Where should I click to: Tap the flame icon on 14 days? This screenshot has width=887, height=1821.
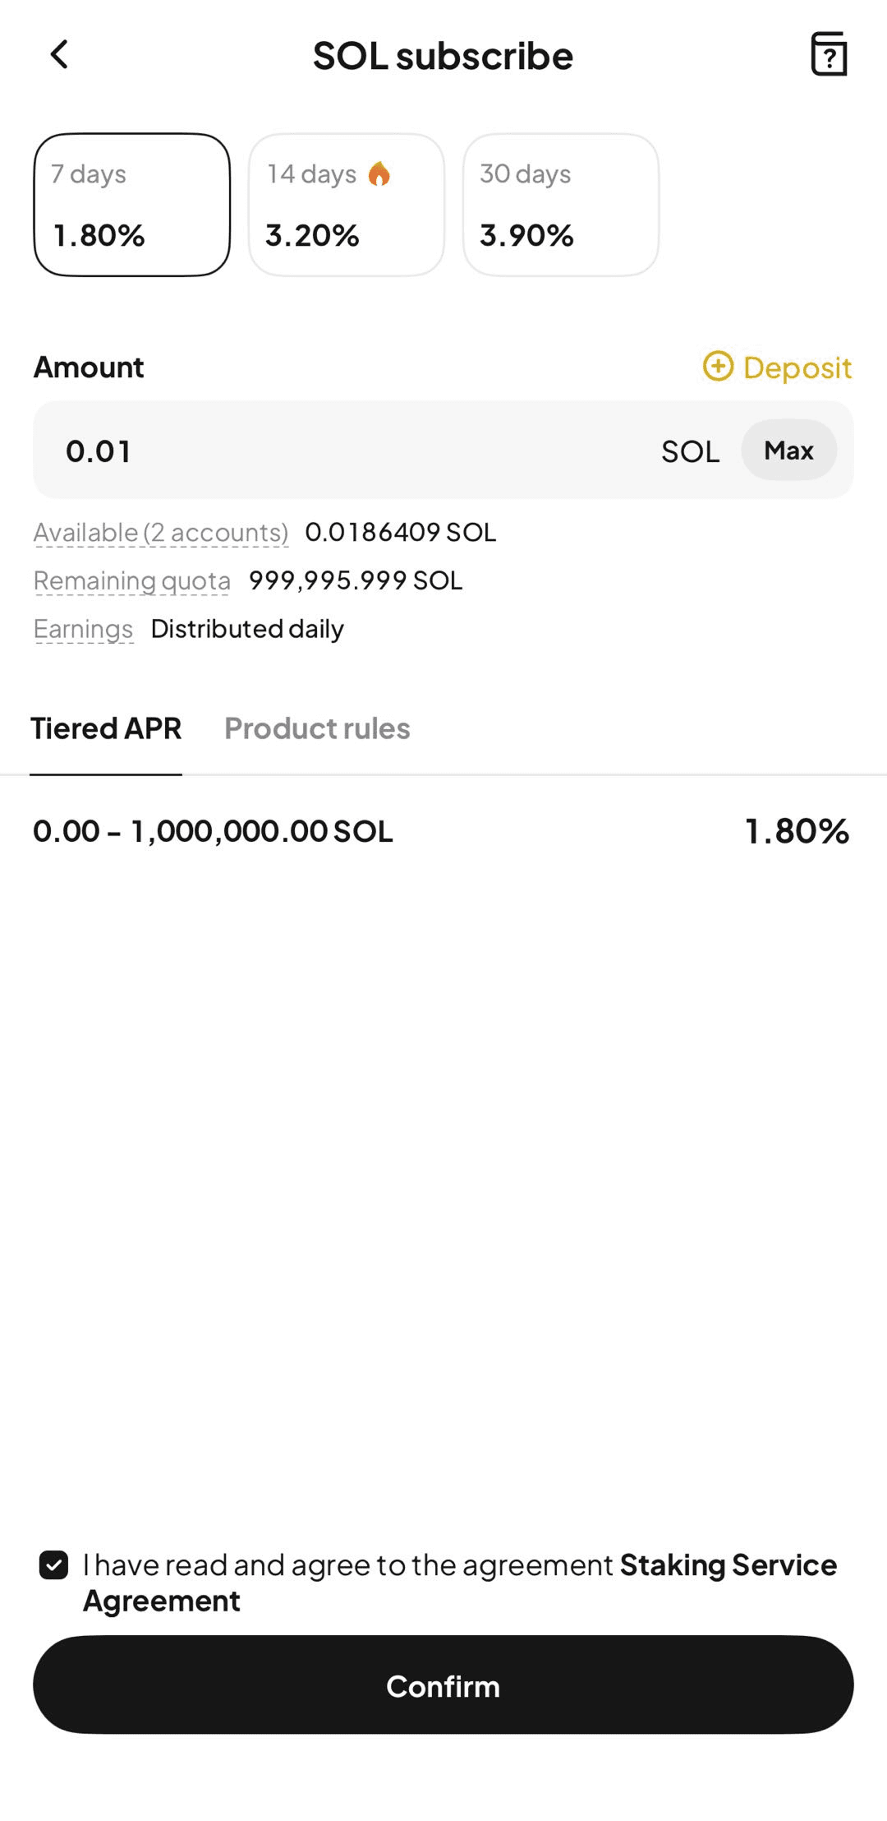point(379,174)
